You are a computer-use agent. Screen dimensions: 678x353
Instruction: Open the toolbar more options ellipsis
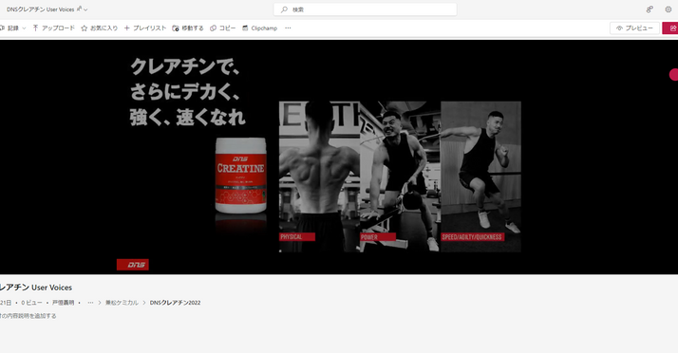point(288,28)
